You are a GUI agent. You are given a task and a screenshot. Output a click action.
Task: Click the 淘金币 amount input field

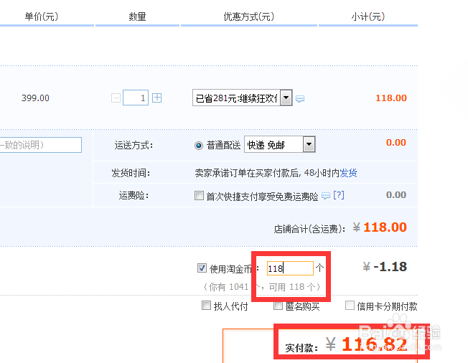(x=290, y=268)
